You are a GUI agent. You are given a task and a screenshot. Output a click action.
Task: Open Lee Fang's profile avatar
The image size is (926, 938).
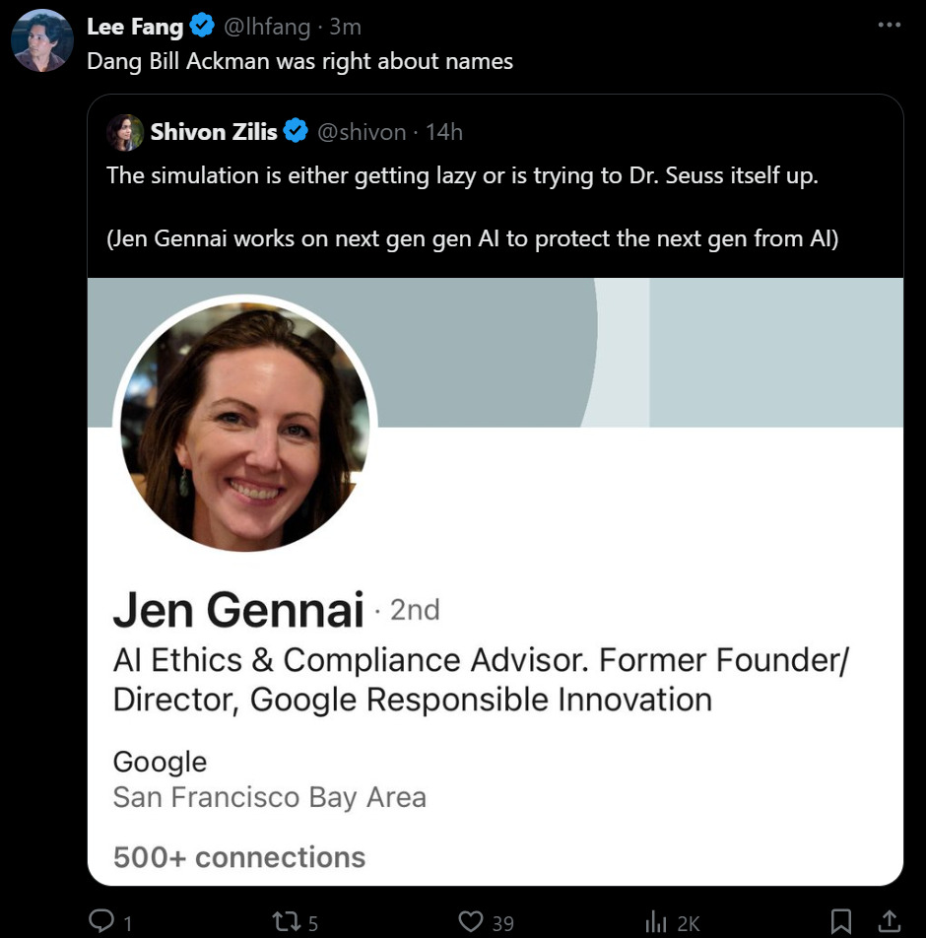(42, 41)
